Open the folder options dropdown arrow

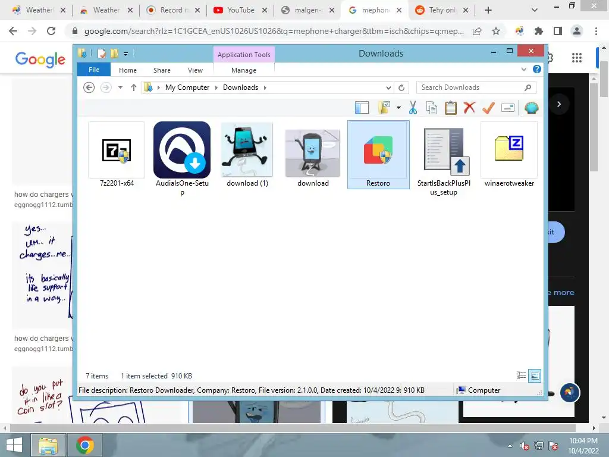point(398,108)
